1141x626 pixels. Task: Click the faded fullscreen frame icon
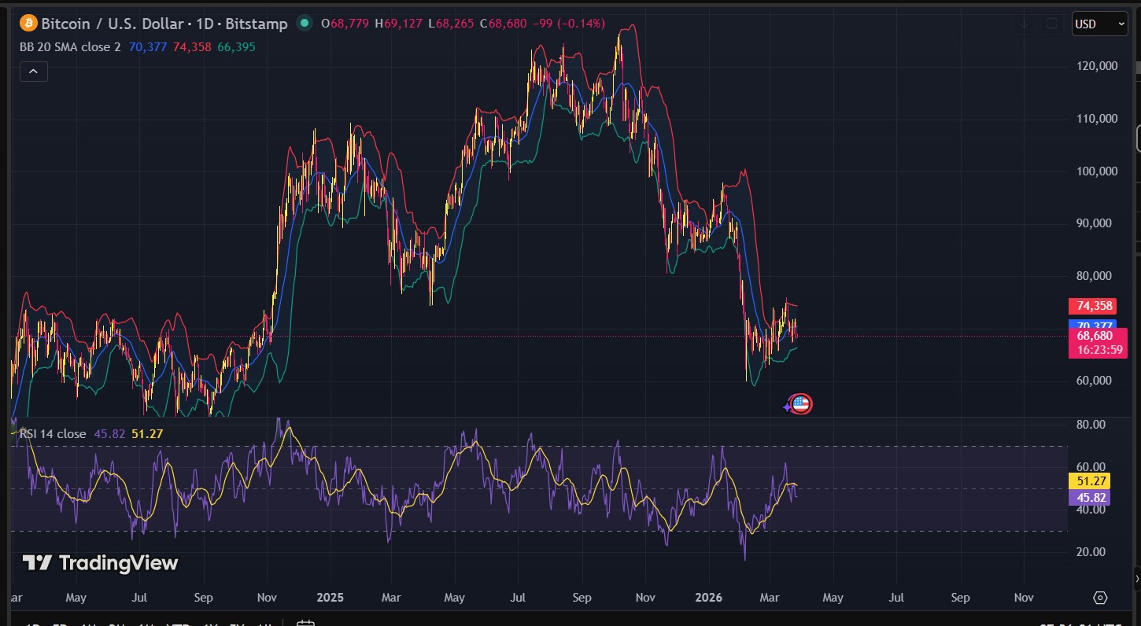pyautogui.click(x=1051, y=24)
